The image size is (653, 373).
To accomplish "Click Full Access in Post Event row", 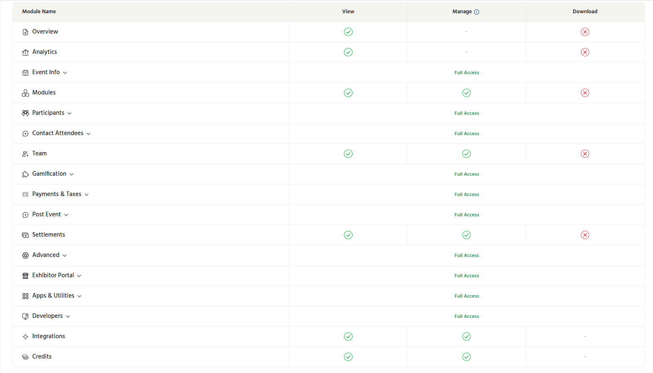I will 467,215.
